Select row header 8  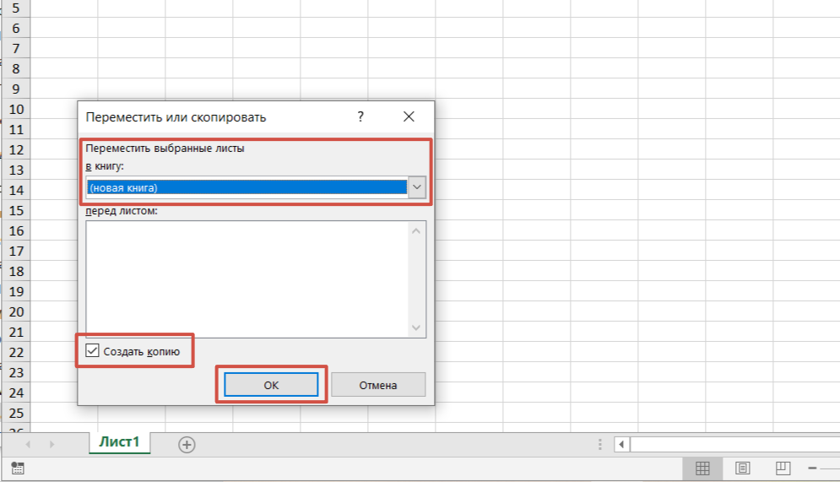click(x=15, y=68)
